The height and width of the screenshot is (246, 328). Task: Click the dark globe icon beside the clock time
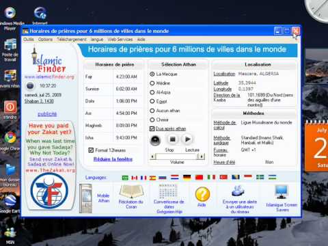tap(30, 86)
